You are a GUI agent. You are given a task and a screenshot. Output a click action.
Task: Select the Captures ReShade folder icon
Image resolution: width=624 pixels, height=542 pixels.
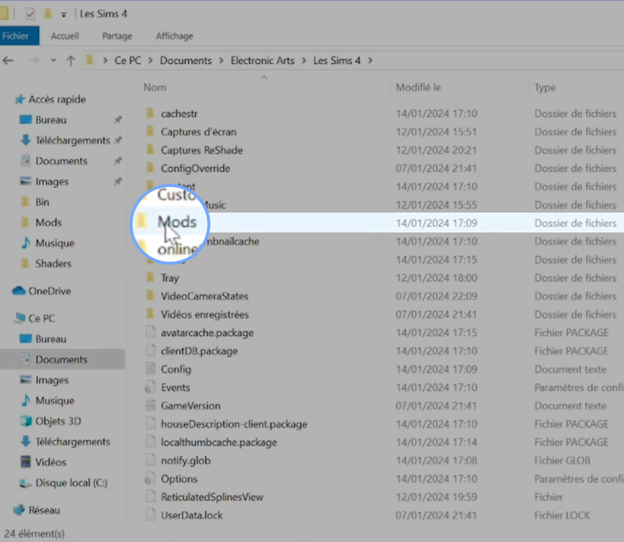(150, 150)
